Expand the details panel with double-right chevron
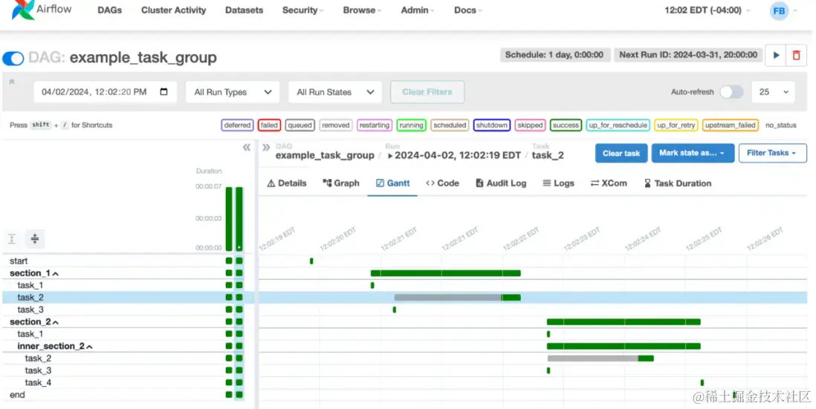This screenshot has height=409, width=816. [x=266, y=148]
